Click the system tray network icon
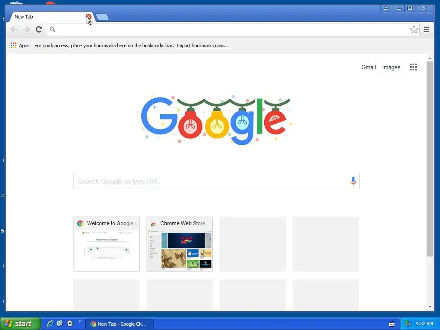The height and width of the screenshot is (330, 440). pyautogui.click(x=408, y=324)
